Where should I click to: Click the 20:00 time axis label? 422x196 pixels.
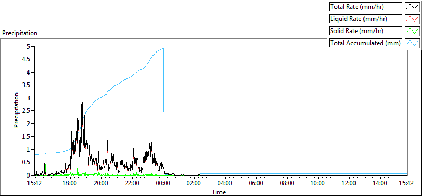(101, 184)
